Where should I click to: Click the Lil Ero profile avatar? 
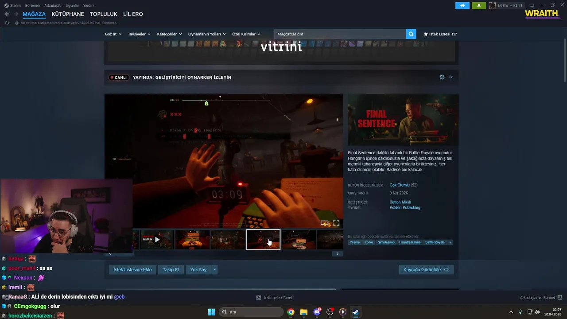point(493,5)
